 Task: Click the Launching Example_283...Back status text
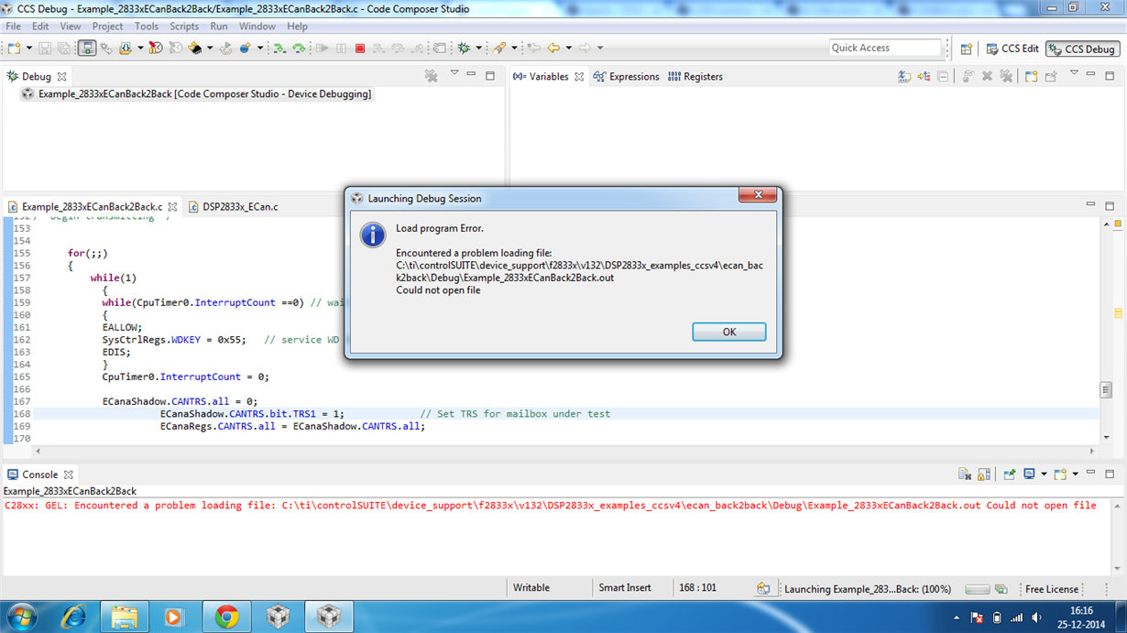[867, 589]
